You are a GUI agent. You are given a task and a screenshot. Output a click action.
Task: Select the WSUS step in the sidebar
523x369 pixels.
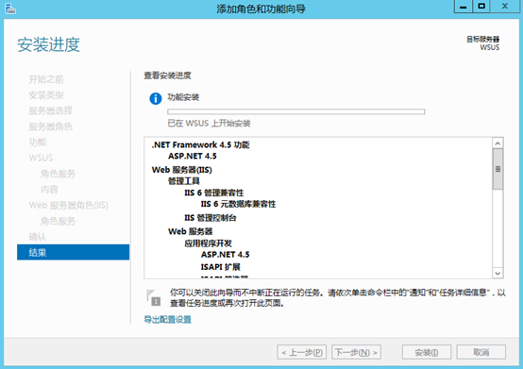[x=41, y=158]
